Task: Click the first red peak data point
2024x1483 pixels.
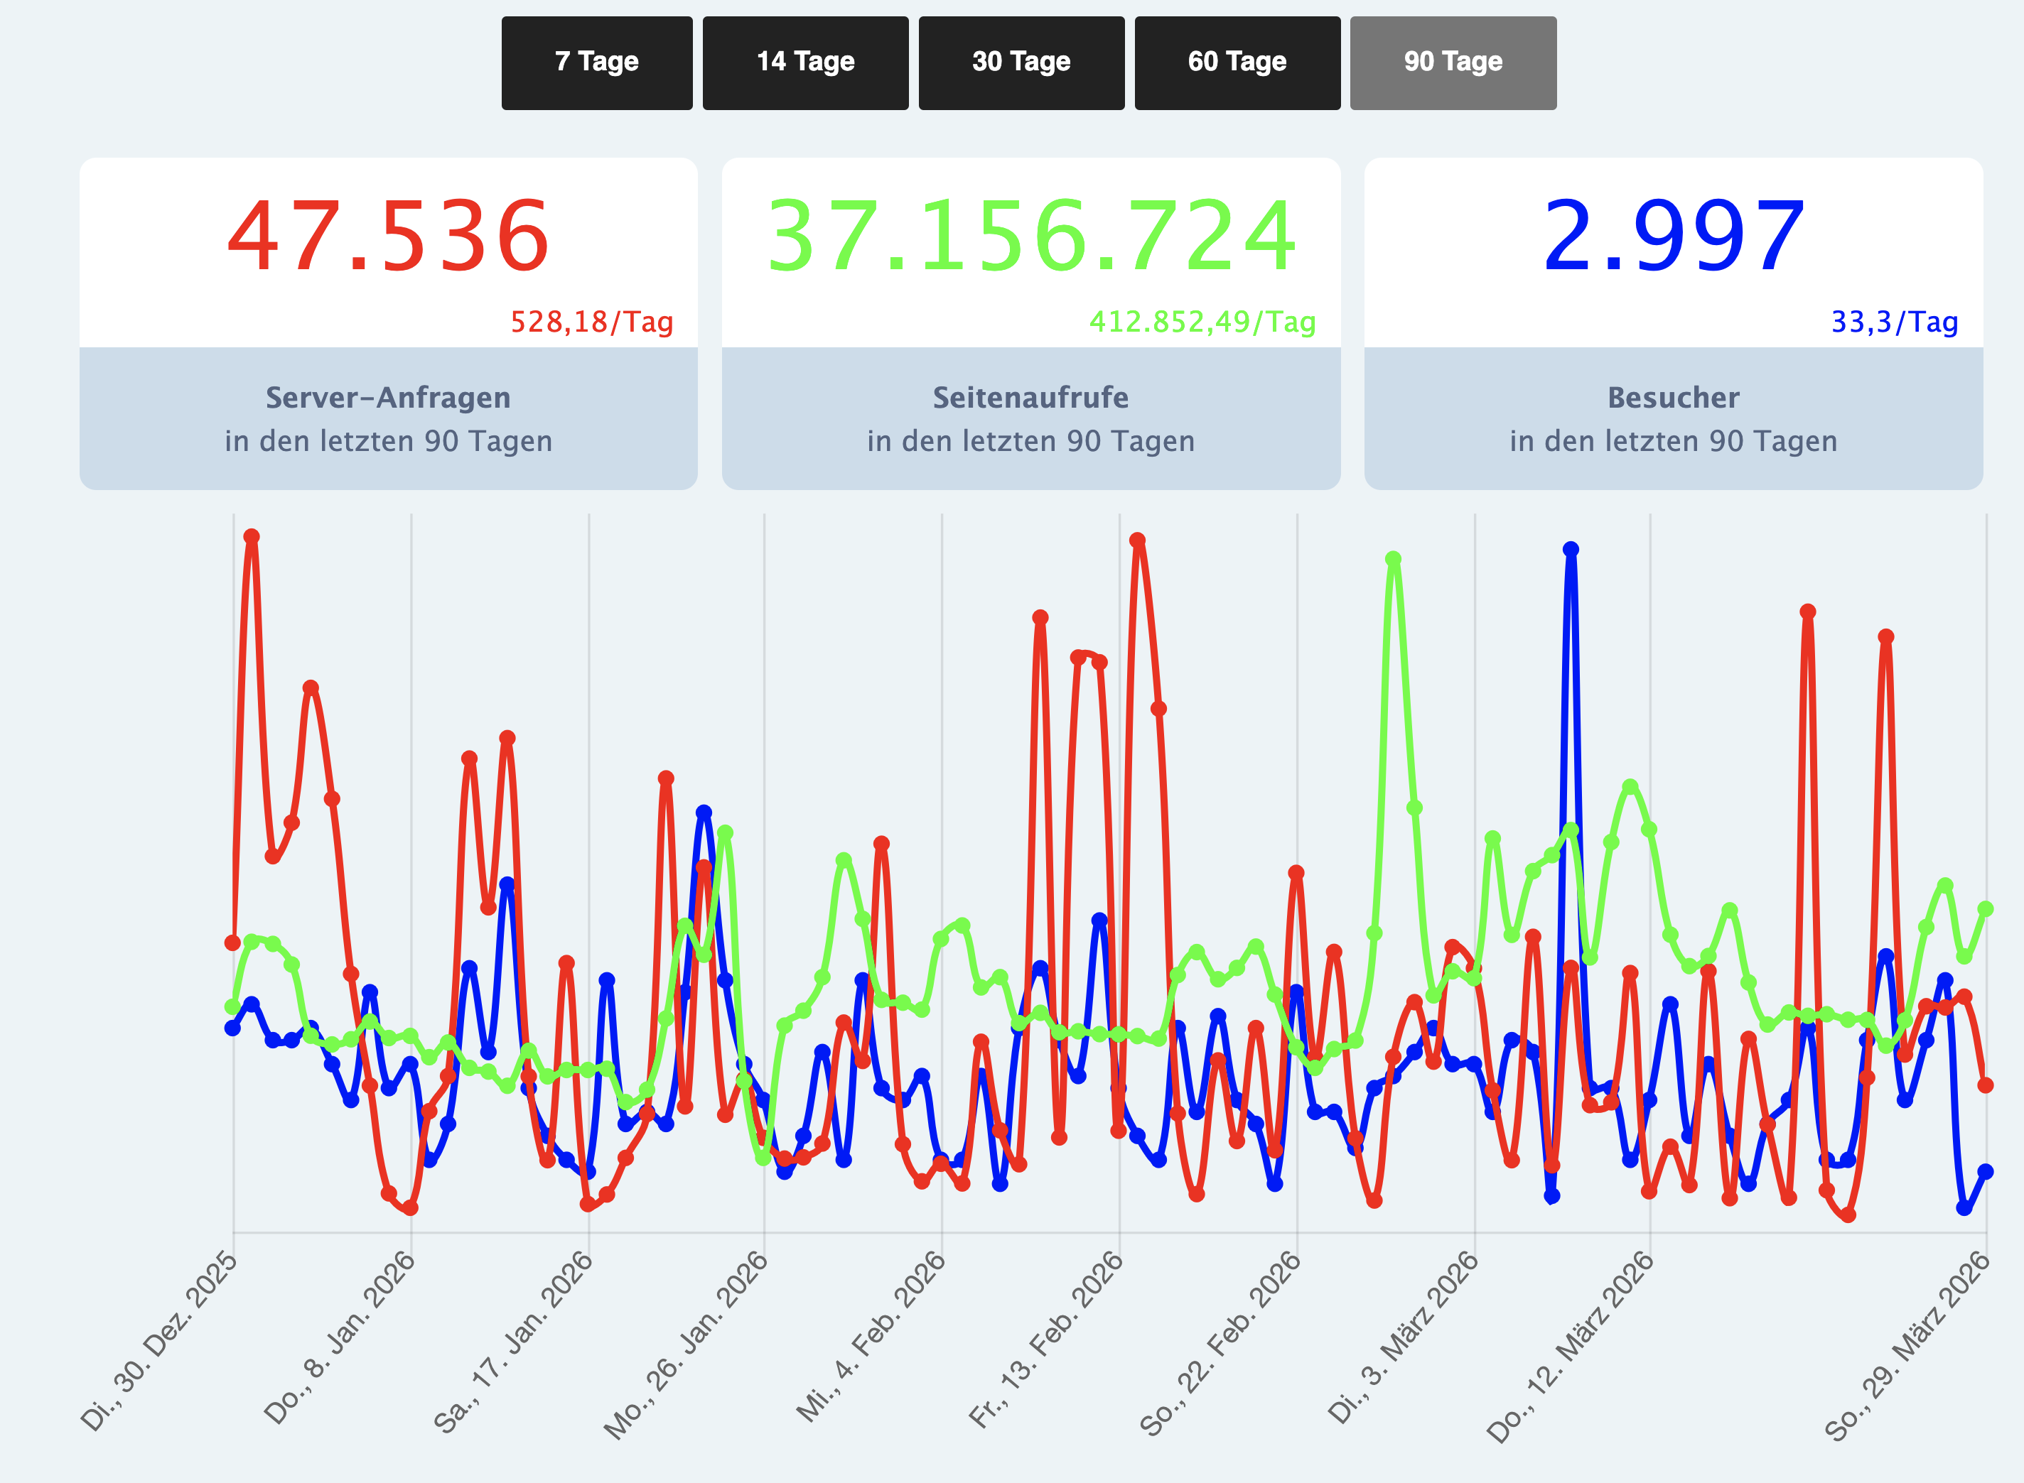Action: [252, 537]
